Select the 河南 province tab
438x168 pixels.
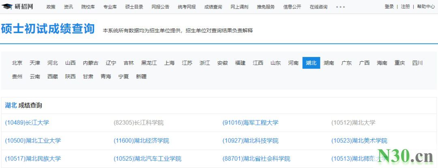[293, 63]
